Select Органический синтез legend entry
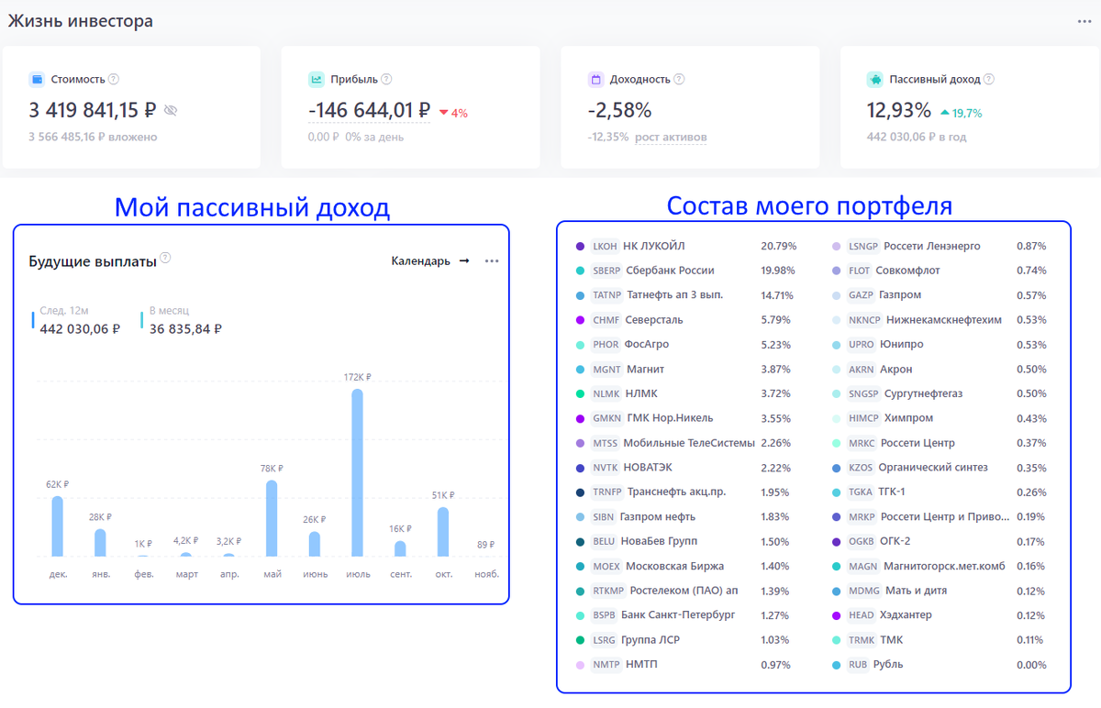Image resolution: width=1101 pixels, height=708 pixels. coord(933,468)
